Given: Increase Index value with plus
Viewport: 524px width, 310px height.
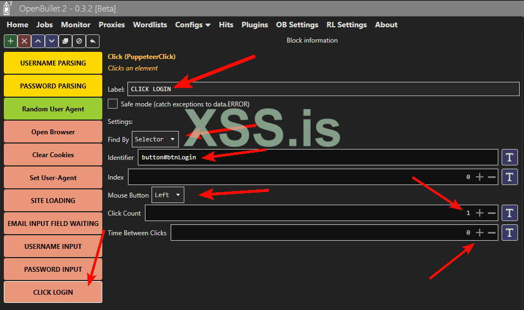Looking at the screenshot, I should click(x=480, y=177).
